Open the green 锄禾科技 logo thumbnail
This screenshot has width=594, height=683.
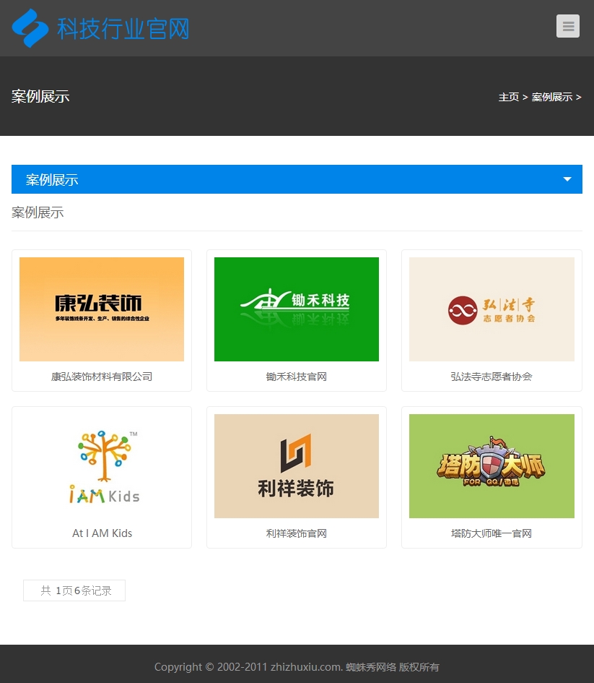pos(297,309)
